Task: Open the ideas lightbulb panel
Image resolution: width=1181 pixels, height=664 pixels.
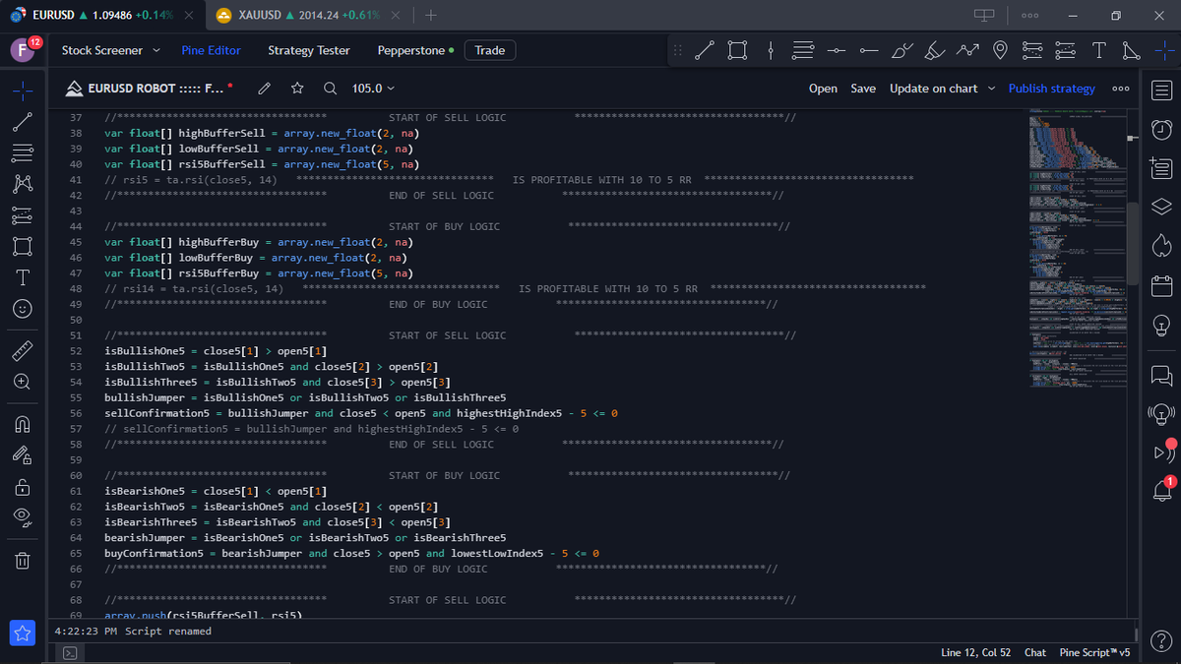Action: 1161,324
